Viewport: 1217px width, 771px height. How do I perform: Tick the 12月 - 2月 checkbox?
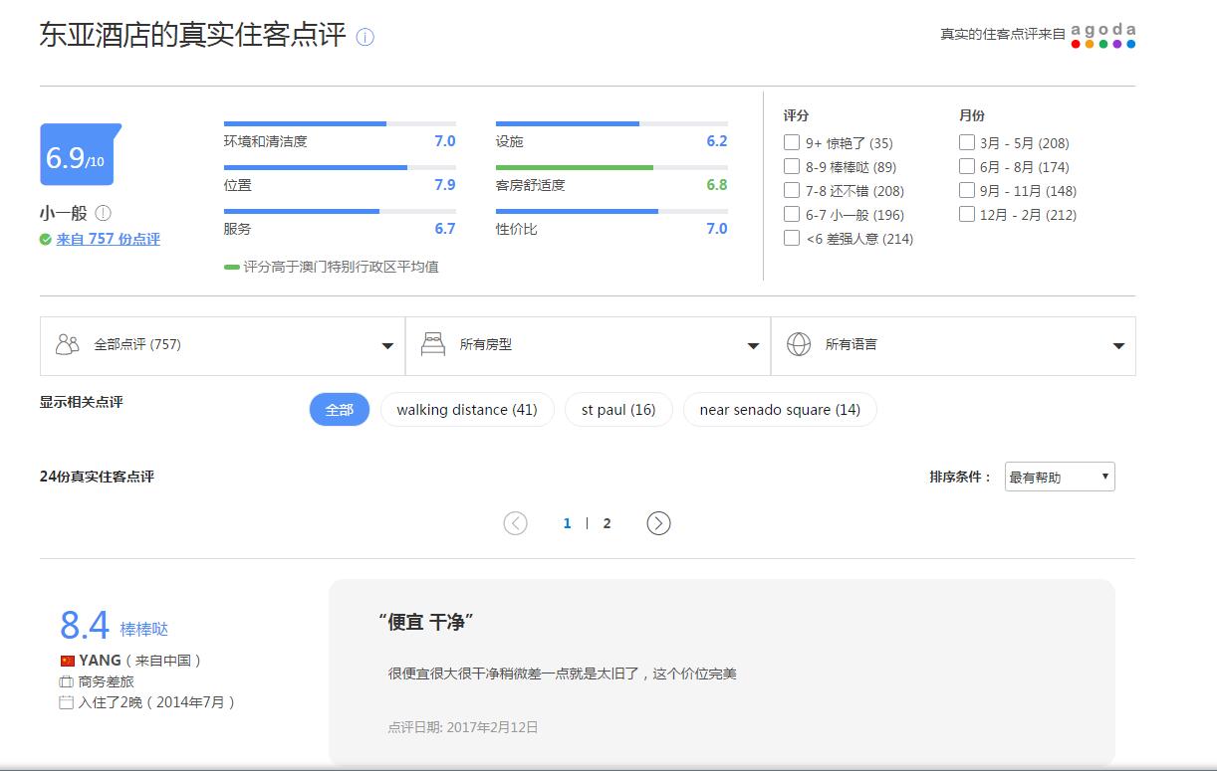click(967, 214)
